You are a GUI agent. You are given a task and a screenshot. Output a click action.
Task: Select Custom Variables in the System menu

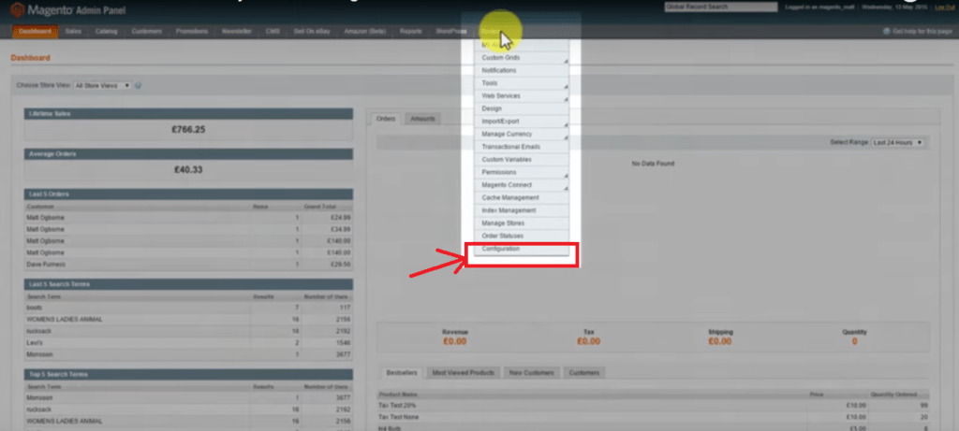522,160
